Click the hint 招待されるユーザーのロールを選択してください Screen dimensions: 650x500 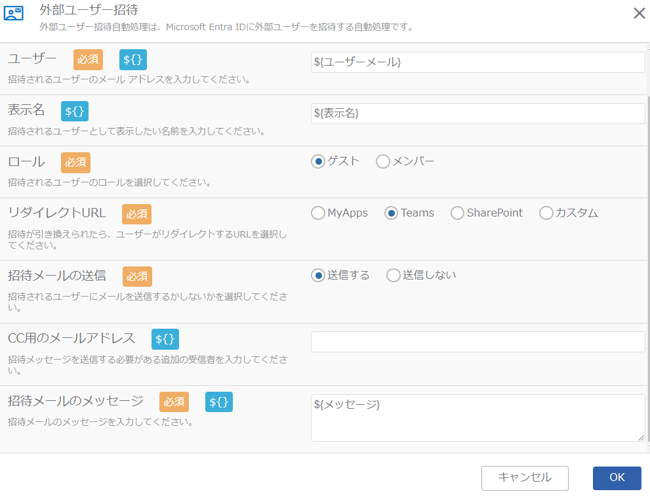click(110, 183)
